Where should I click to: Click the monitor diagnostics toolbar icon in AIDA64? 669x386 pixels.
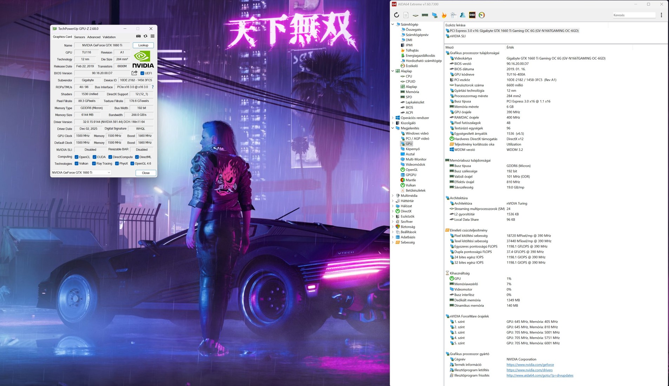(x=435, y=15)
